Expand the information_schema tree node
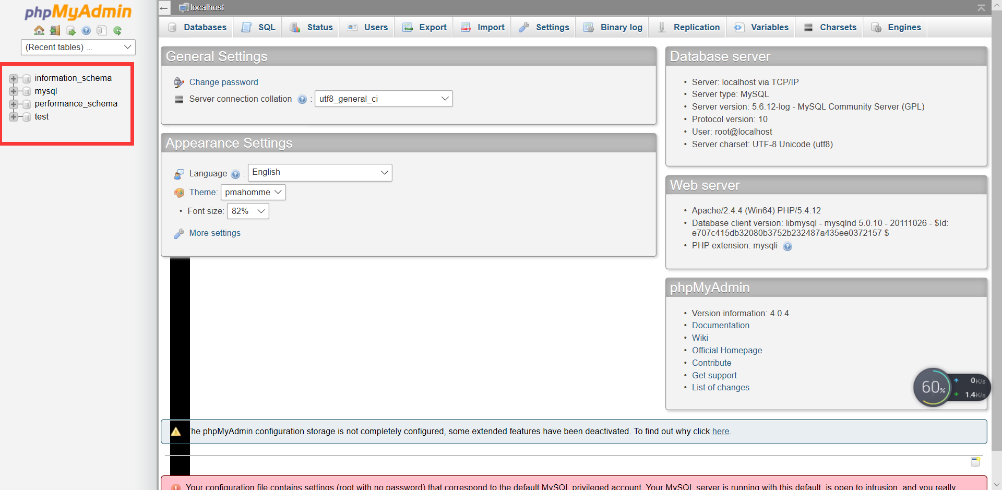The width and height of the screenshot is (1002, 490). [14, 79]
